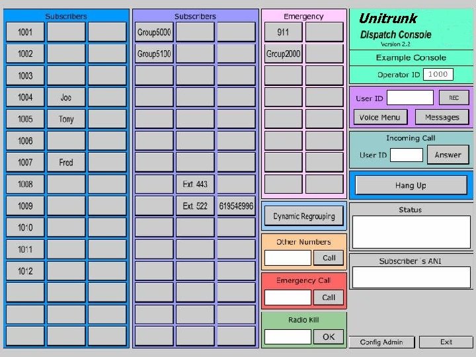The height and width of the screenshot is (357, 476).
Task: Click Incoming Call User ID field
Action: tap(407, 155)
